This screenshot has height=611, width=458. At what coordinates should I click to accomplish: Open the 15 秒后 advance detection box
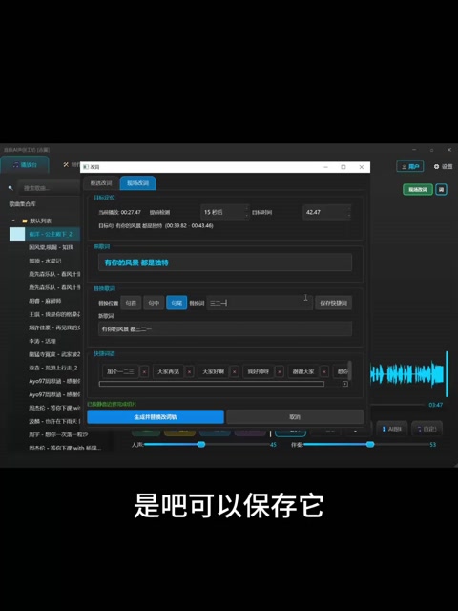(225, 212)
